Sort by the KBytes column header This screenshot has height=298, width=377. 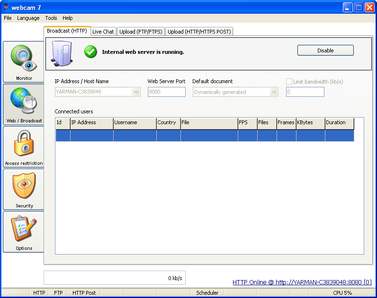point(311,123)
